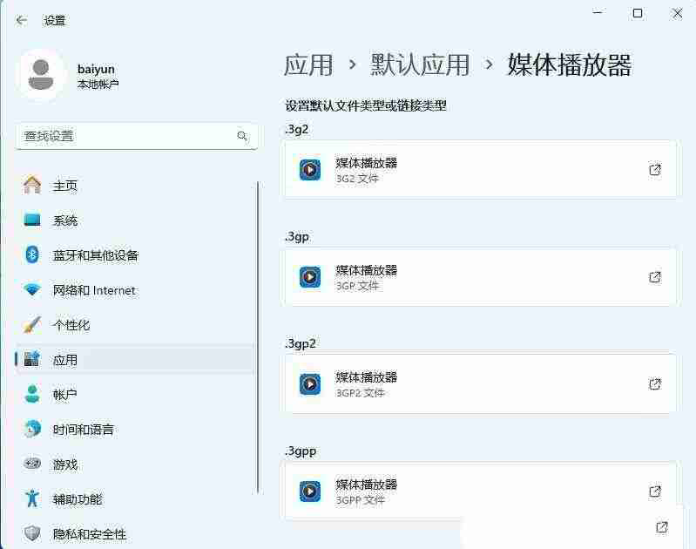
Task: Open 系统 settings section
Action: (x=134, y=220)
